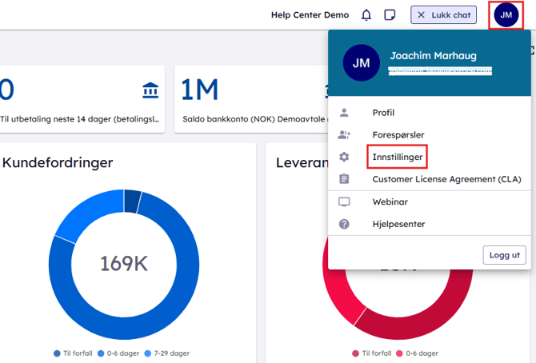Click the Hjelpesenter question mark icon
The height and width of the screenshot is (363, 536).
coord(344,225)
